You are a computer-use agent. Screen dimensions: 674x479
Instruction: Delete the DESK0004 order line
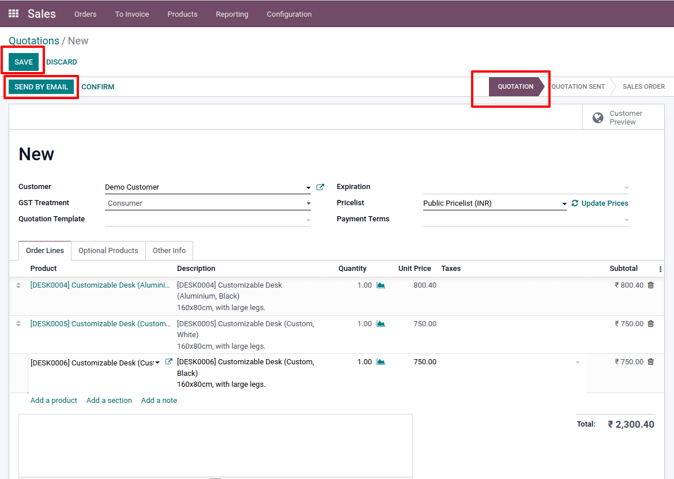(651, 285)
